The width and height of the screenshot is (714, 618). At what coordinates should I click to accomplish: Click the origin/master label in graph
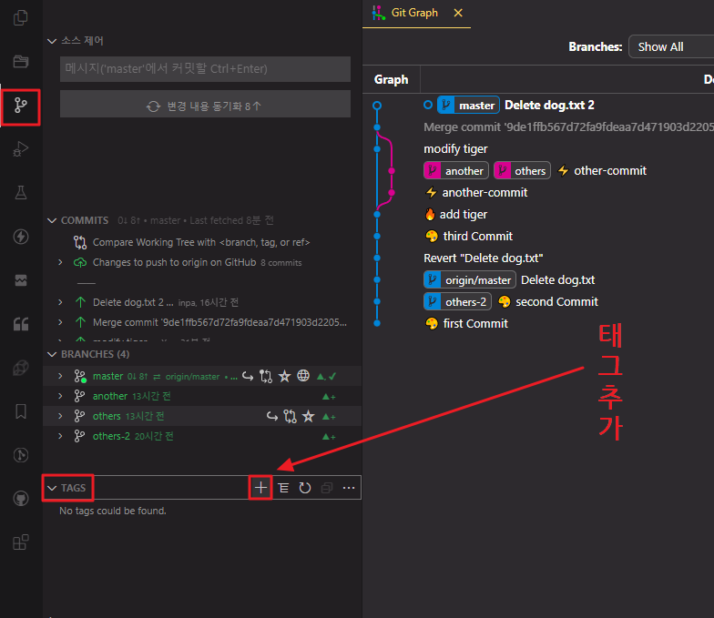click(x=470, y=280)
